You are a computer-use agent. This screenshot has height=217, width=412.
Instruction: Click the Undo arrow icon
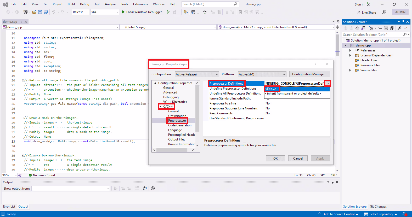point(54,12)
